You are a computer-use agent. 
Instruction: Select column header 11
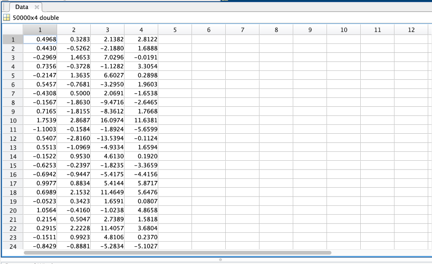pos(378,30)
